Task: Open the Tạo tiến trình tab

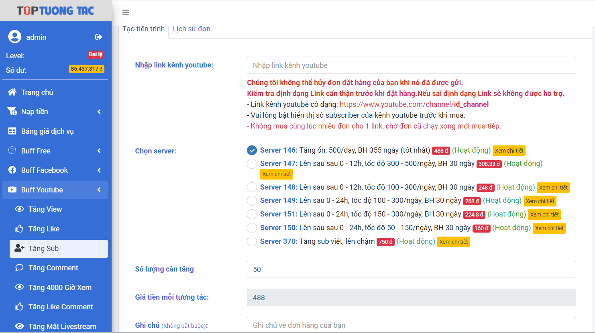Action: (144, 29)
